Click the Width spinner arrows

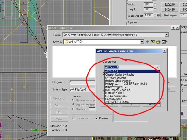coord(155,5)
